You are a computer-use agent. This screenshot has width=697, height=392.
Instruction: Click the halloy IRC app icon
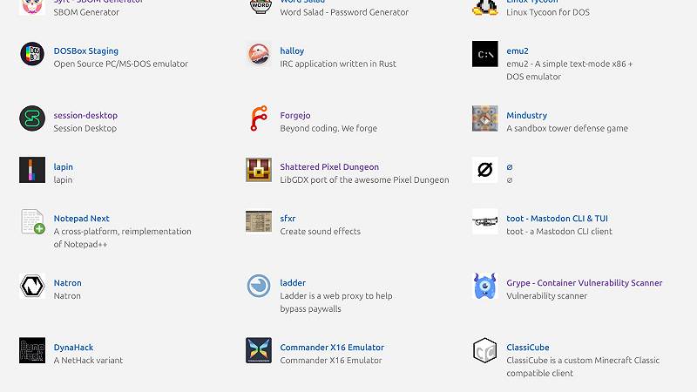coord(259,54)
